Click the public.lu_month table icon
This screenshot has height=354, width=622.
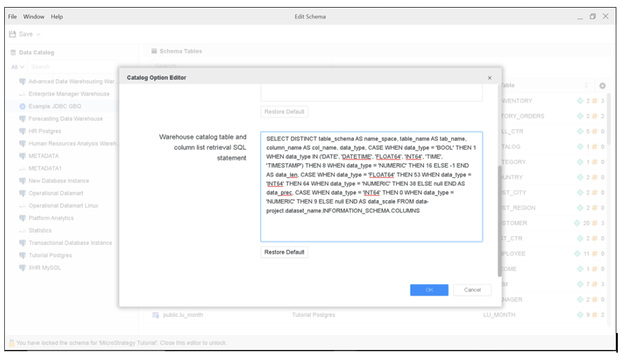155,315
